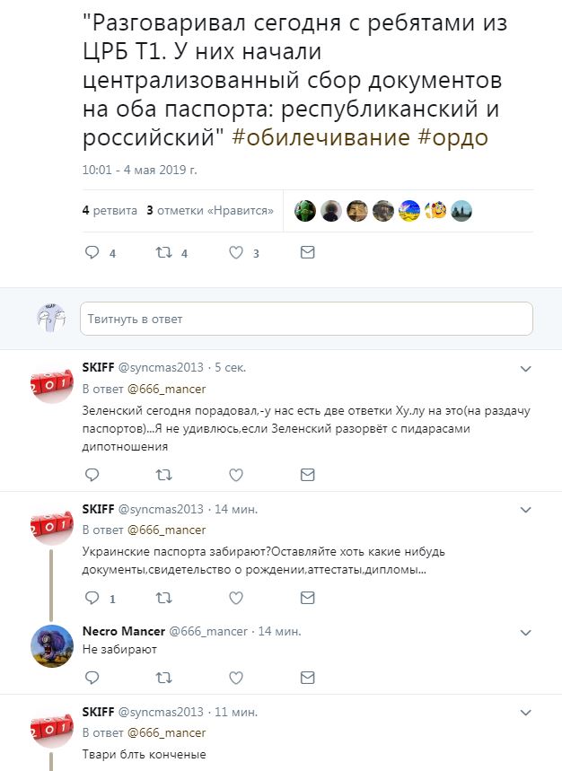Like SKIFF's tweet about Зеленский
This screenshot has width=562, height=771.
click(x=236, y=474)
